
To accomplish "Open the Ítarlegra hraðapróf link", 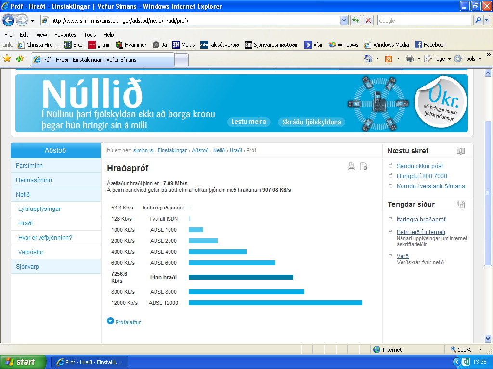I will point(421,220).
